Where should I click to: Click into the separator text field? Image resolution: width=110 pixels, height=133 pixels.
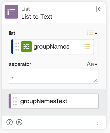pyautogui.click(x=54, y=76)
